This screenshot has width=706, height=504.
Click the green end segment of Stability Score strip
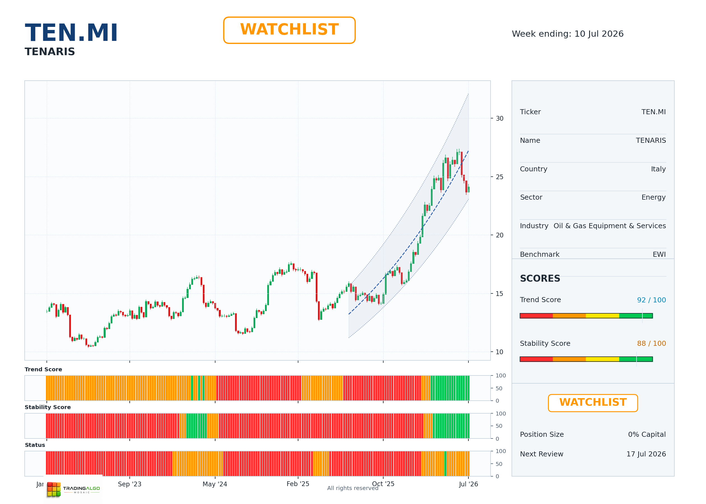point(451,426)
